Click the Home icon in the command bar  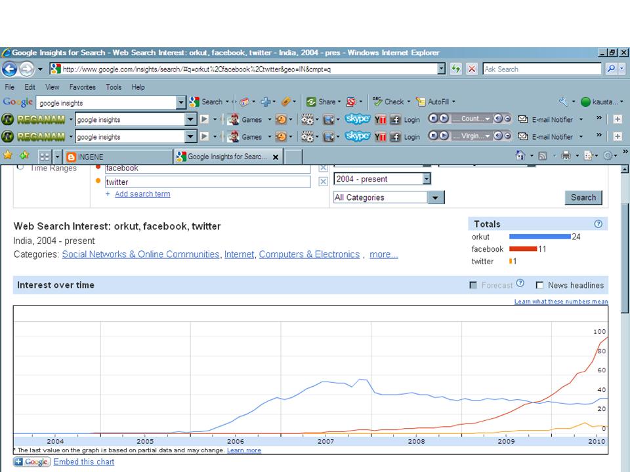coord(520,155)
